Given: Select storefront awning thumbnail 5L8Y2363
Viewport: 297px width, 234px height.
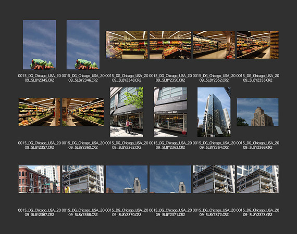Looking at the screenshot, I should point(170,112).
